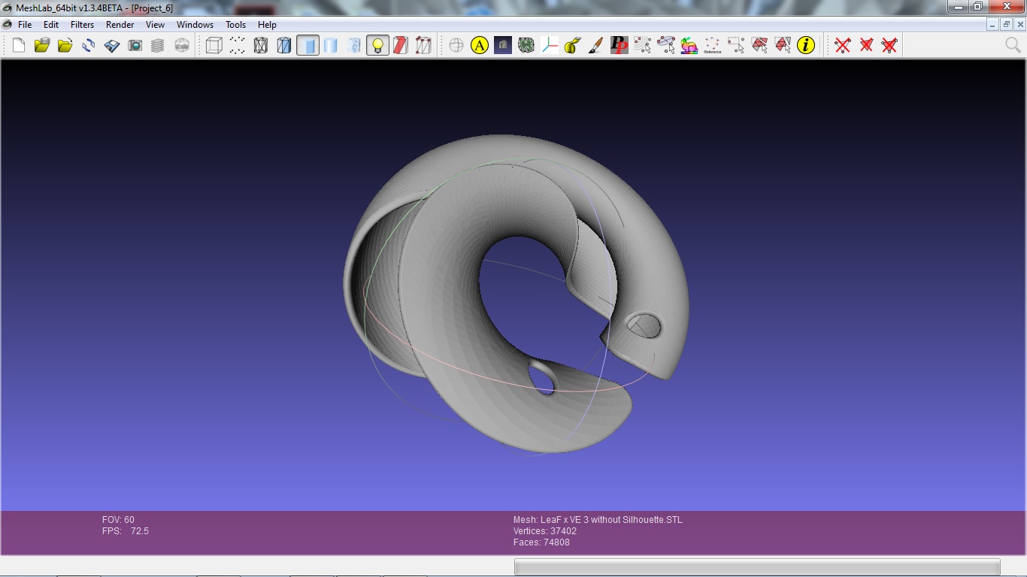The image size is (1027, 577).
Task: Open the View menu
Action: [156, 25]
